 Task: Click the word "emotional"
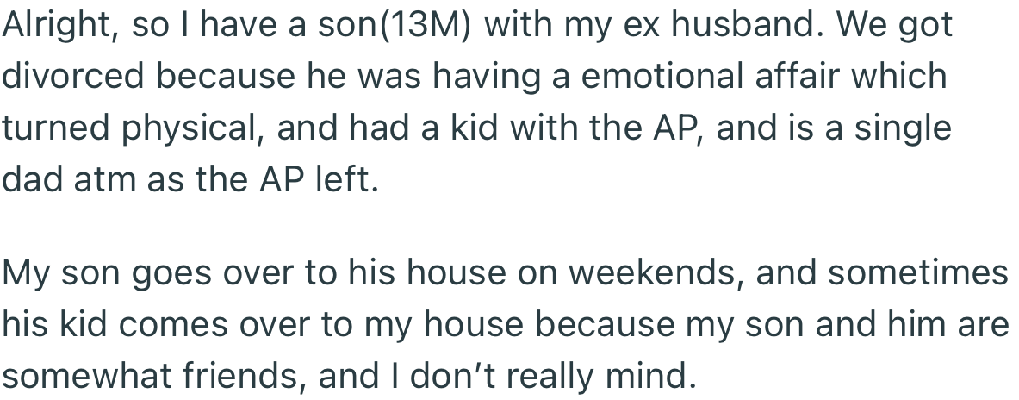click(649, 77)
